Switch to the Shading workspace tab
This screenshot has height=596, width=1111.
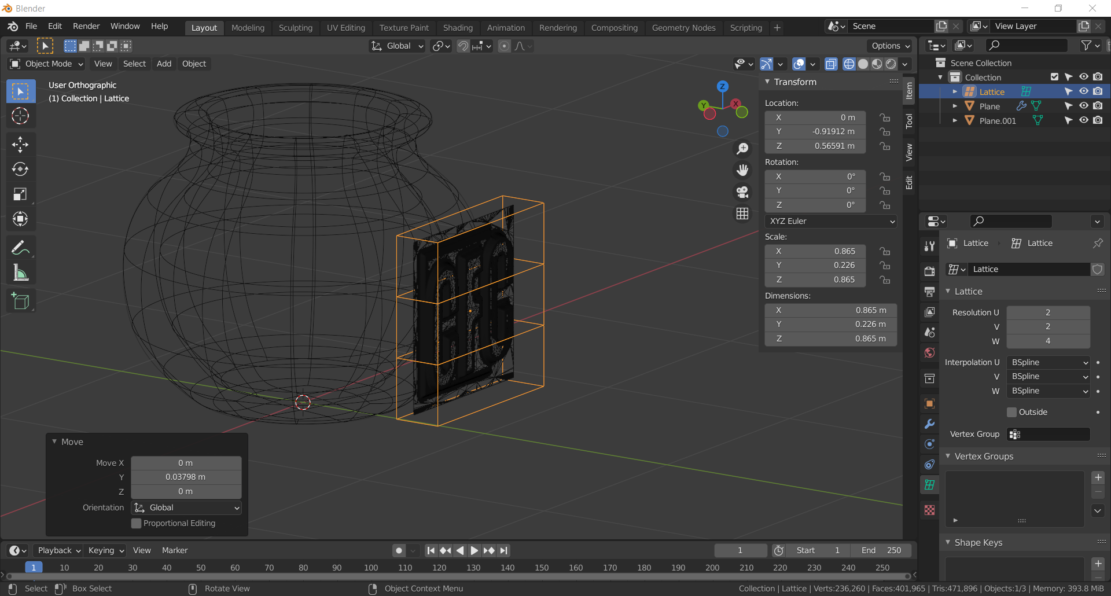tap(458, 28)
